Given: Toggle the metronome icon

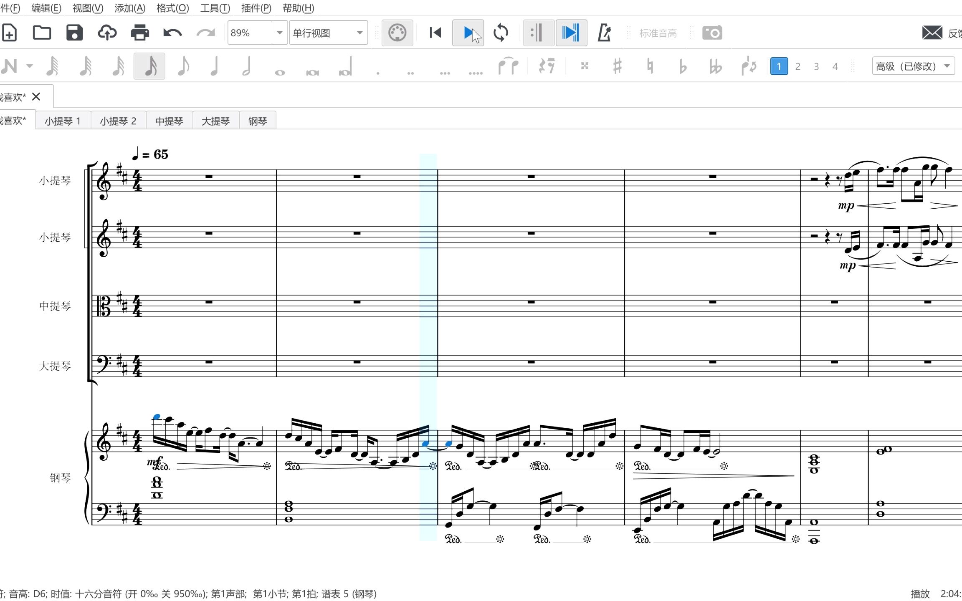Looking at the screenshot, I should click(604, 33).
